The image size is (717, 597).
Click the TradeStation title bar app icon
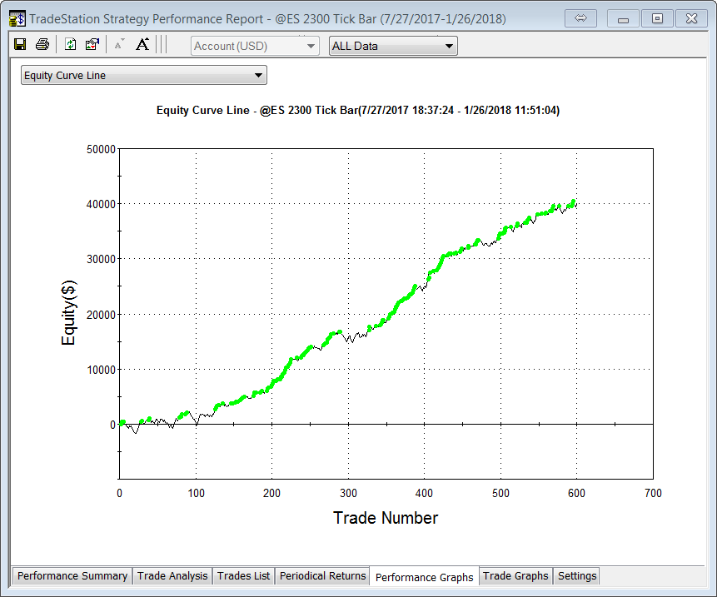click(17, 18)
